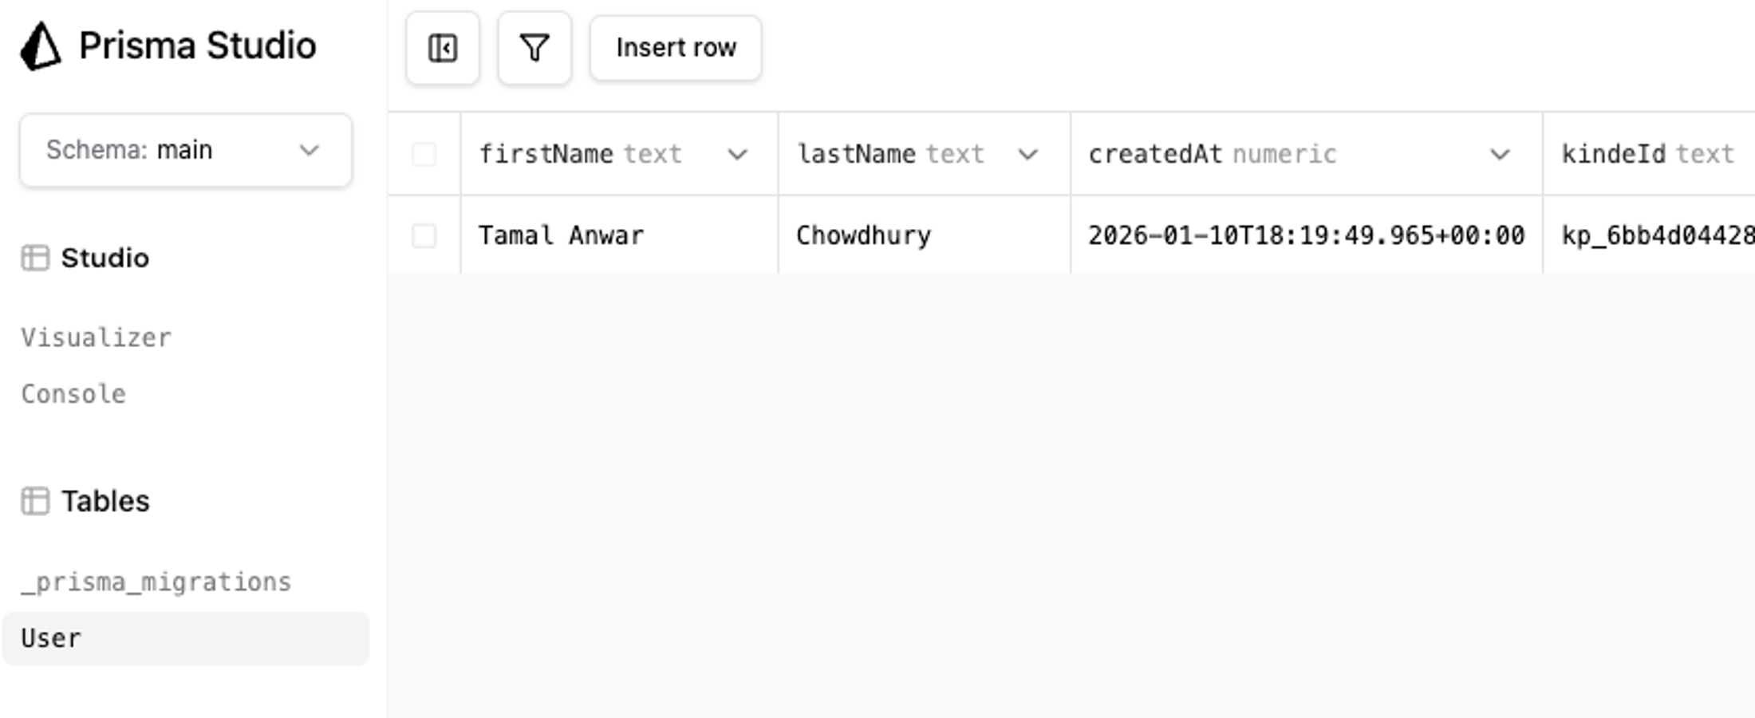
Task: Click the Insert row button
Action: (676, 48)
